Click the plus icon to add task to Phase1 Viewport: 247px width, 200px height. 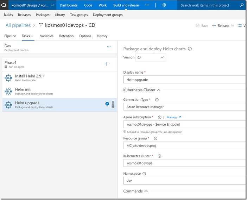tap(106, 64)
